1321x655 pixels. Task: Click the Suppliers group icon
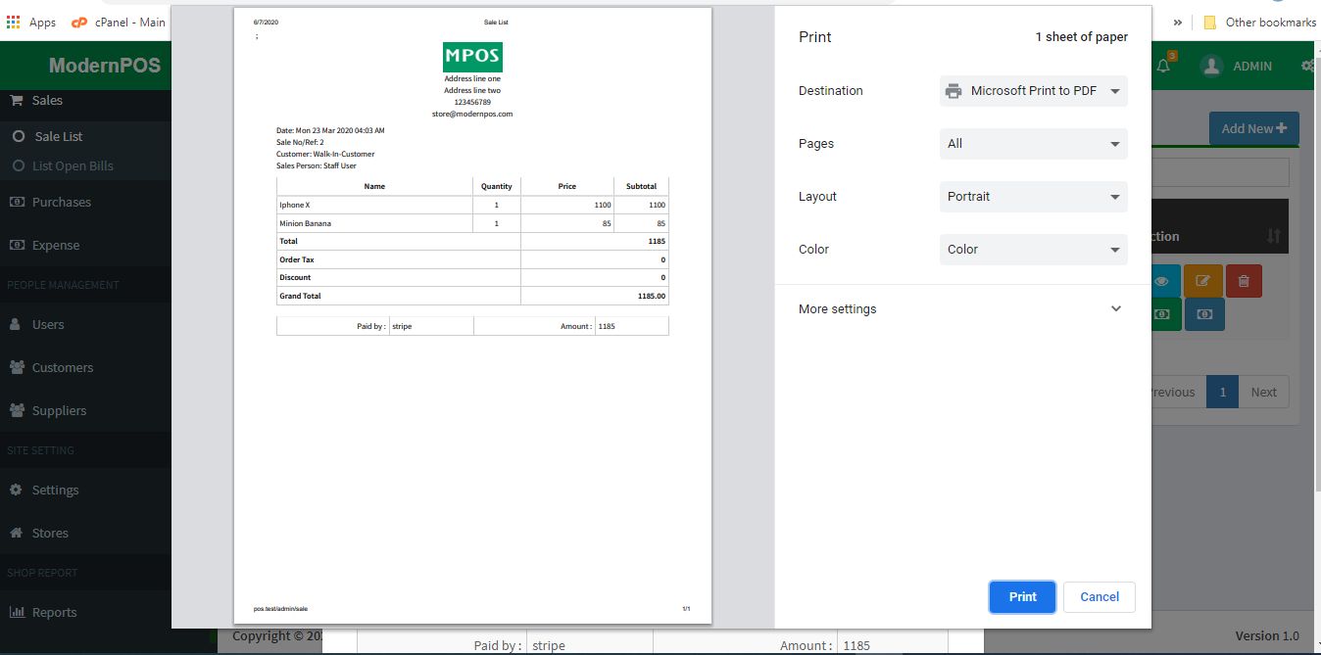pyautogui.click(x=17, y=410)
